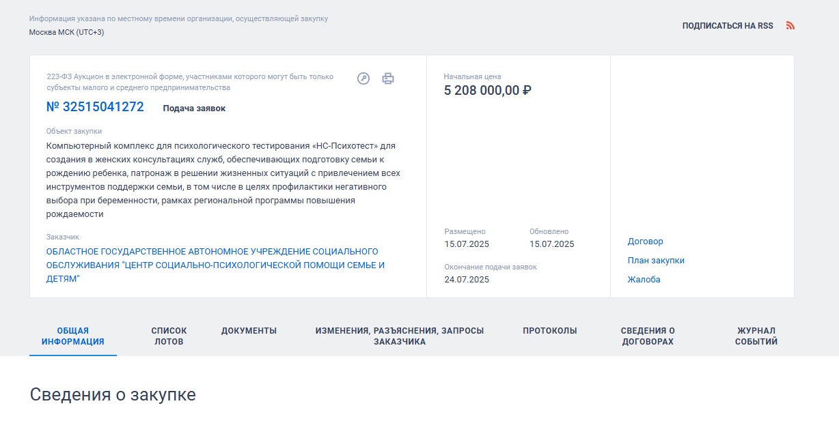The image size is (839, 423).
Task: Click the application deadline date 24.07.2025
Action: point(467,280)
